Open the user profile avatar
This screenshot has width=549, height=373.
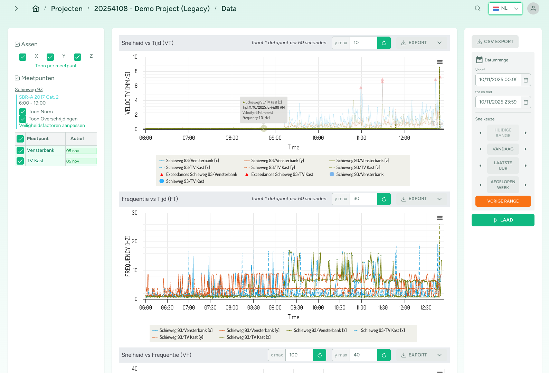pyautogui.click(x=533, y=9)
